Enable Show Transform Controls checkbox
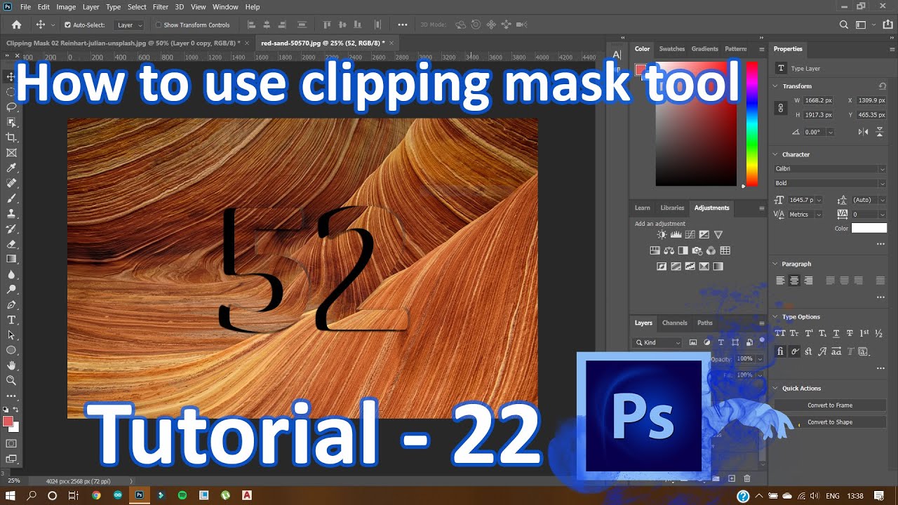The image size is (898, 505). click(x=158, y=25)
